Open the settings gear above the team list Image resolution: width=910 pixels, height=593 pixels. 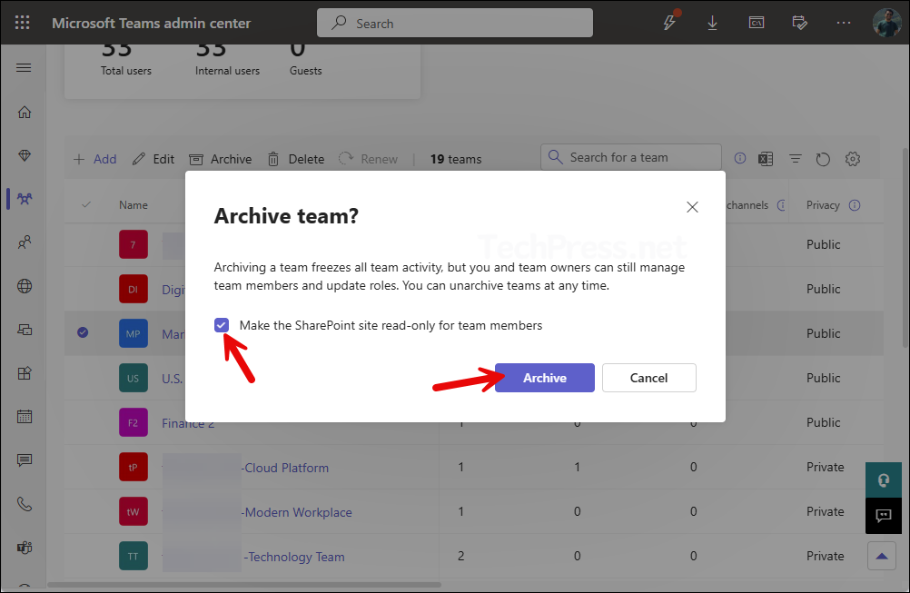[x=852, y=158]
